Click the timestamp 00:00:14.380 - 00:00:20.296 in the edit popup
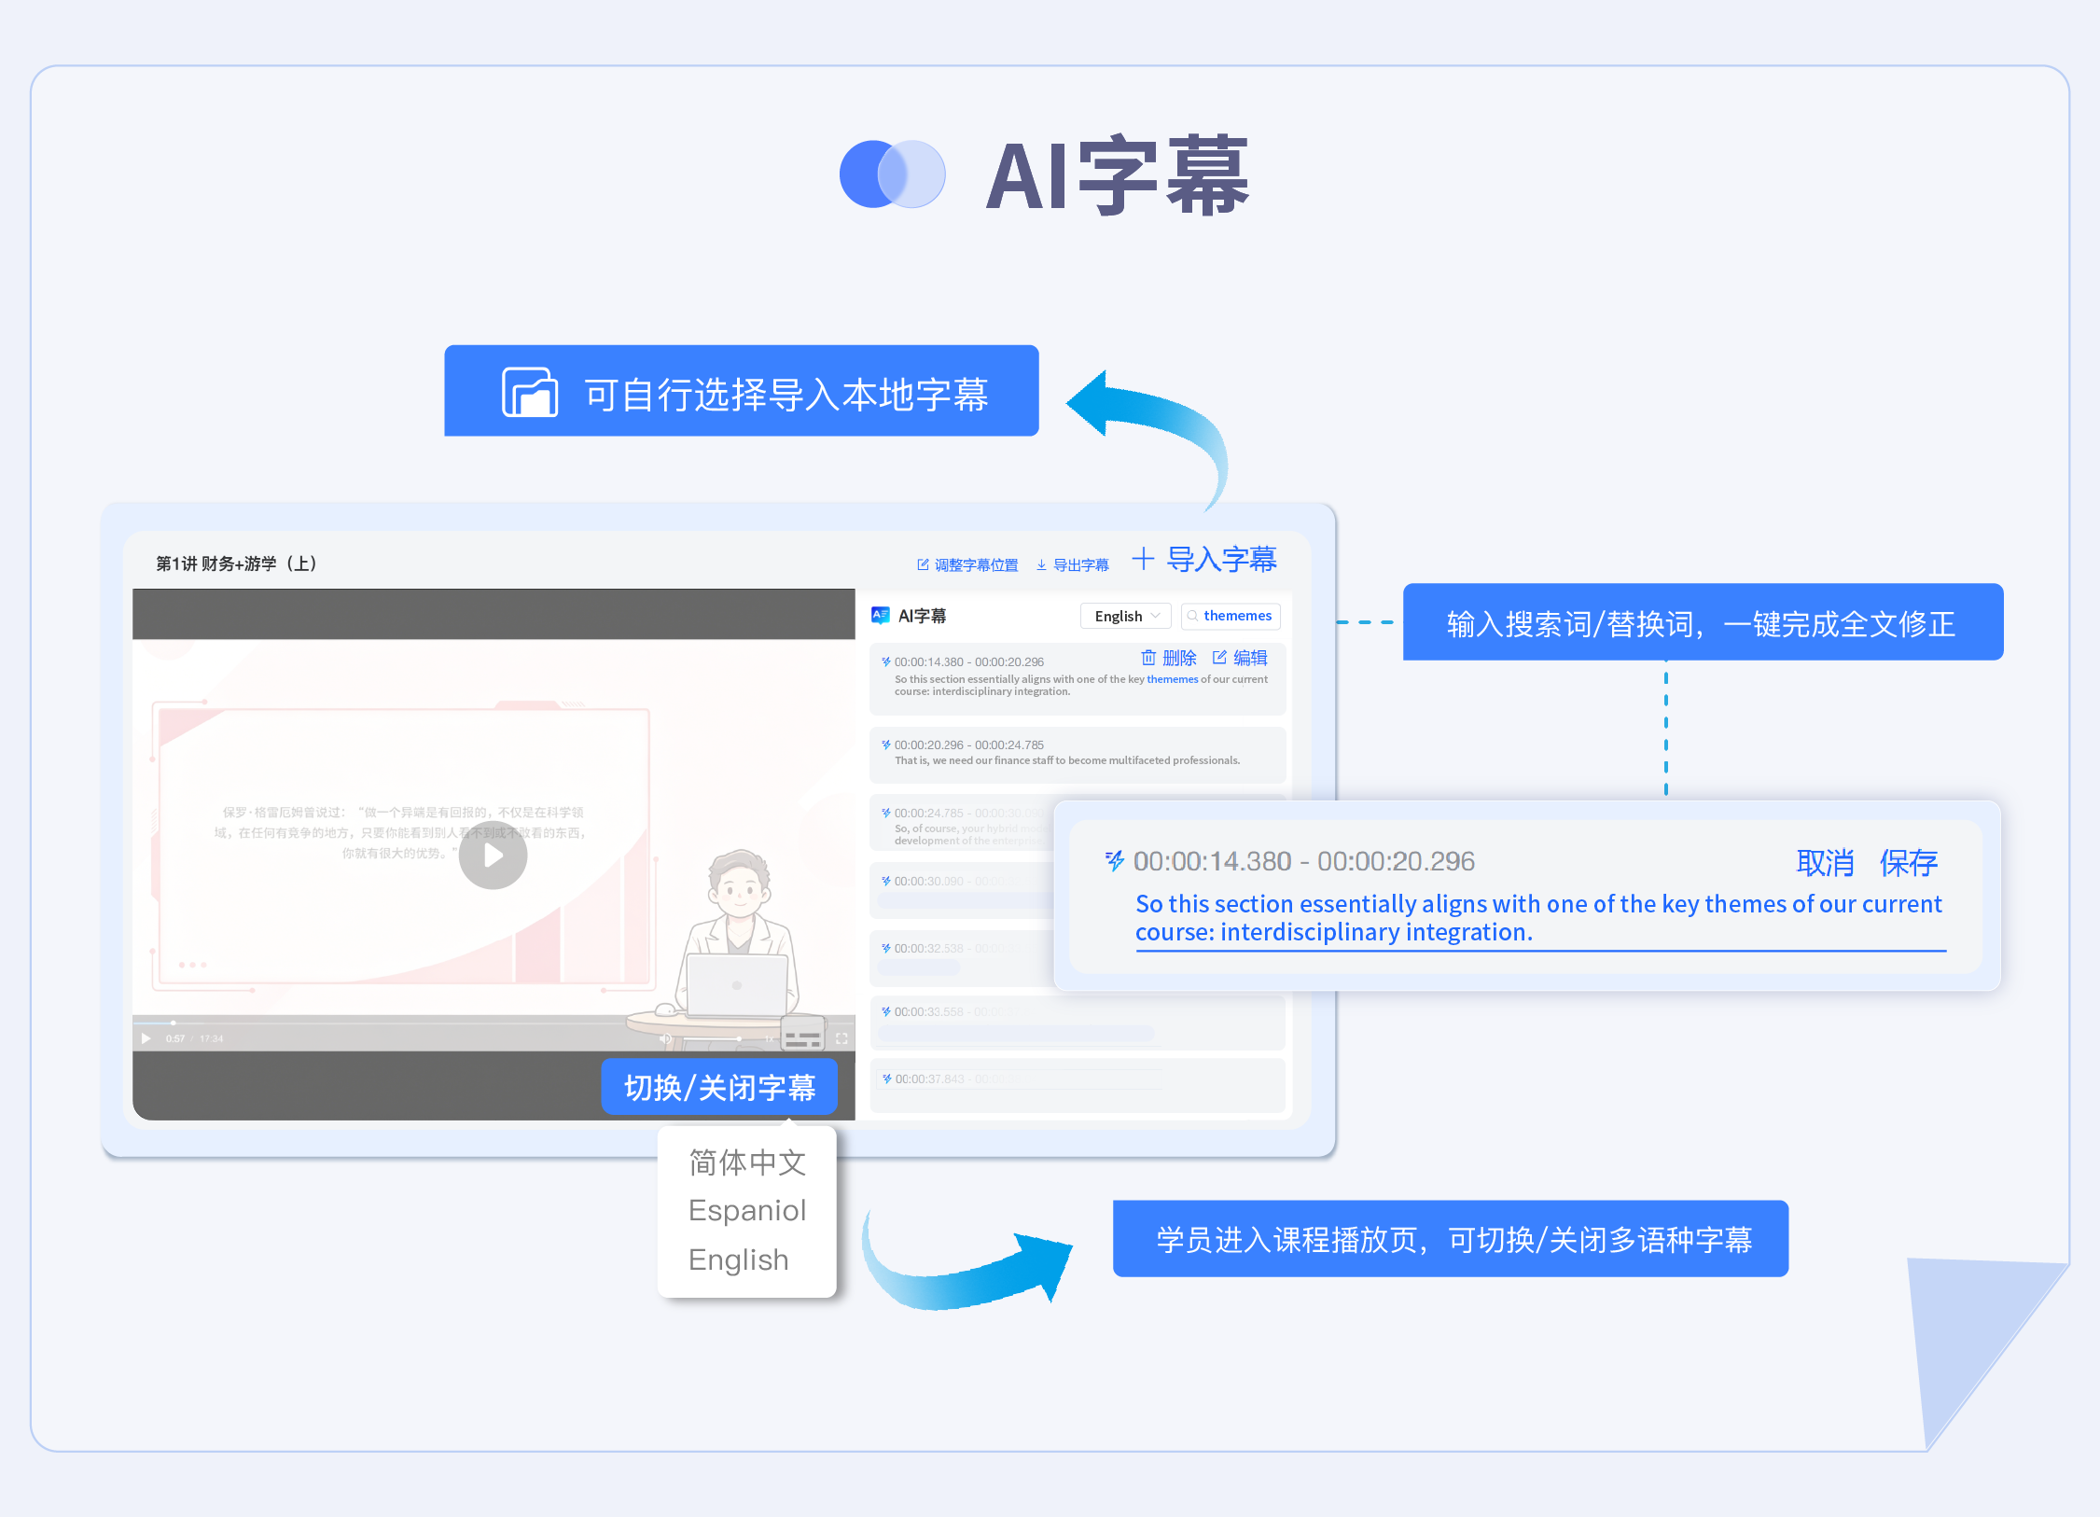2100x1517 pixels. pos(1304,861)
